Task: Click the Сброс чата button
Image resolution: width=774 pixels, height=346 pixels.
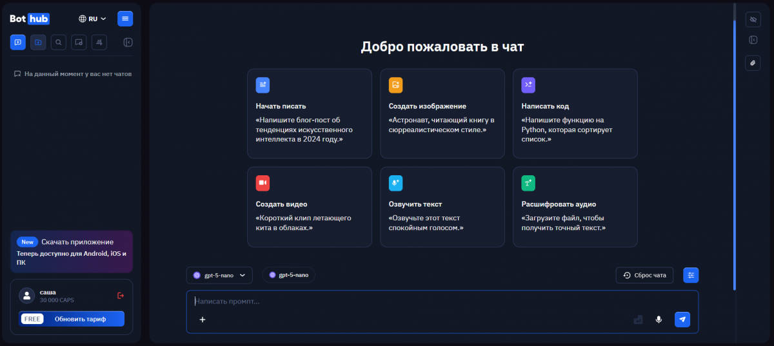Action: click(644, 275)
